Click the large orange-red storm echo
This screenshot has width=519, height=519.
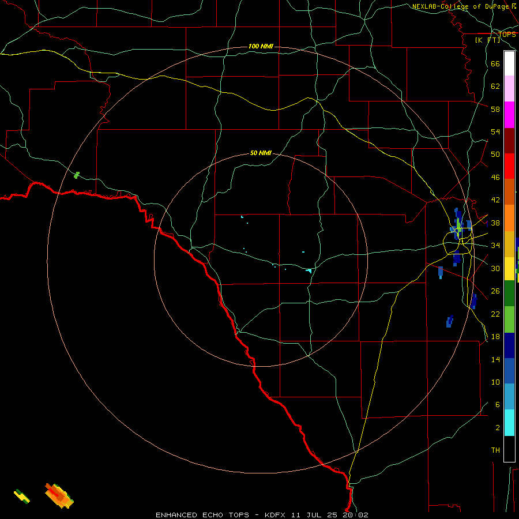point(59,495)
